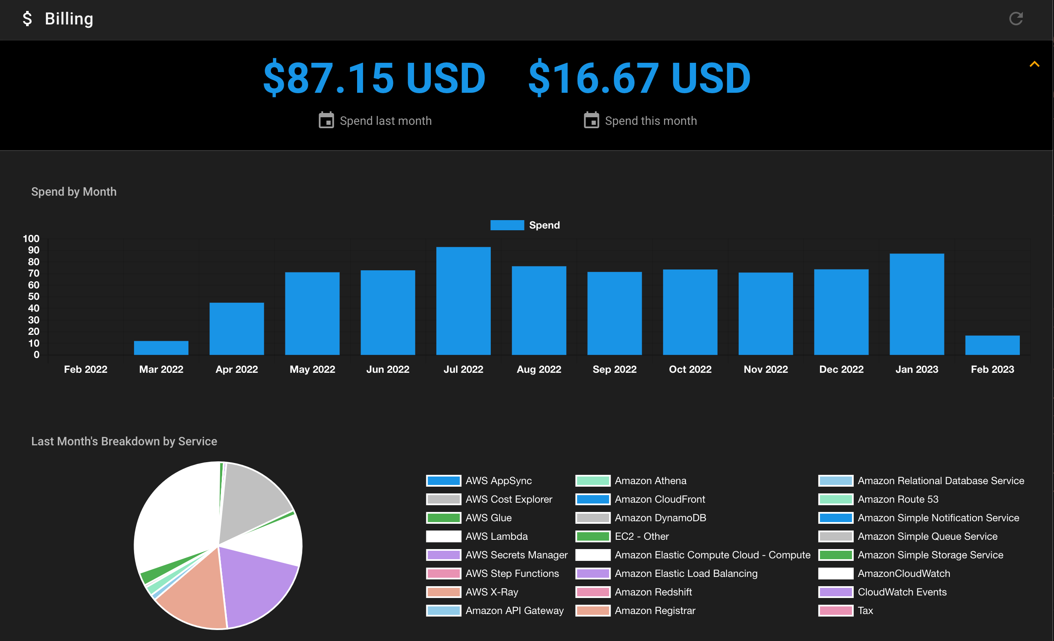Toggle Amazon DynamoDB legend entry

pos(641,518)
